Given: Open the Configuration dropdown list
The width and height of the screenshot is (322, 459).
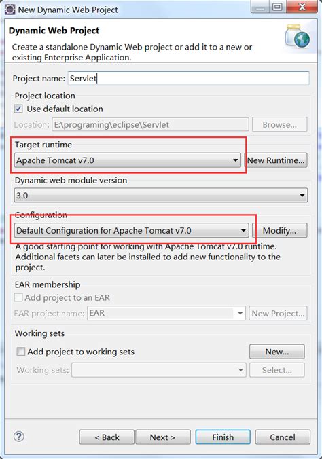Looking at the screenshot, I should [132, 230].
